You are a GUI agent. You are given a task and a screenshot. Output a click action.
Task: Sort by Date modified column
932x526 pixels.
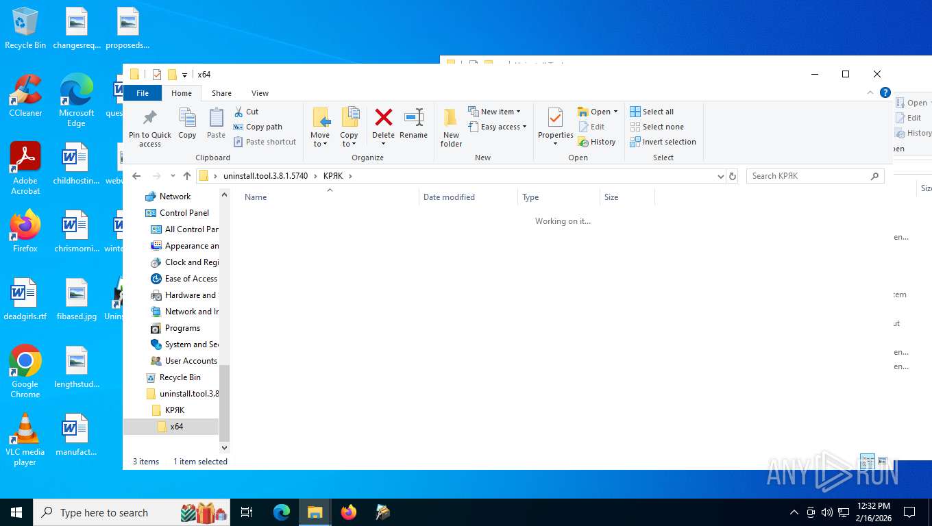click(468, 197)
